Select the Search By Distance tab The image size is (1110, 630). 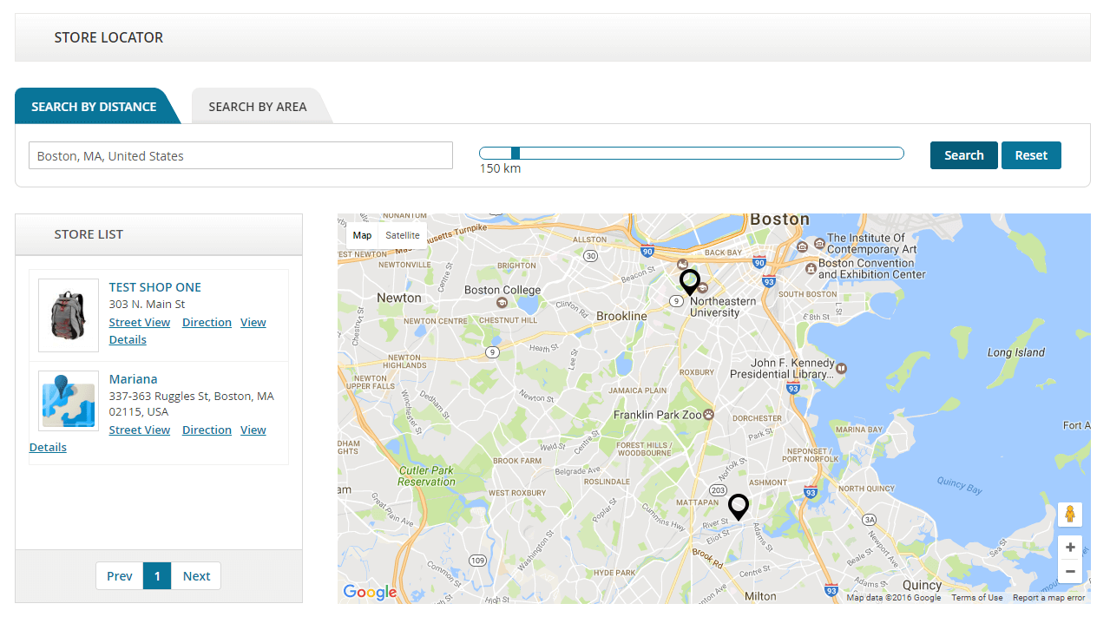(94, 107)
